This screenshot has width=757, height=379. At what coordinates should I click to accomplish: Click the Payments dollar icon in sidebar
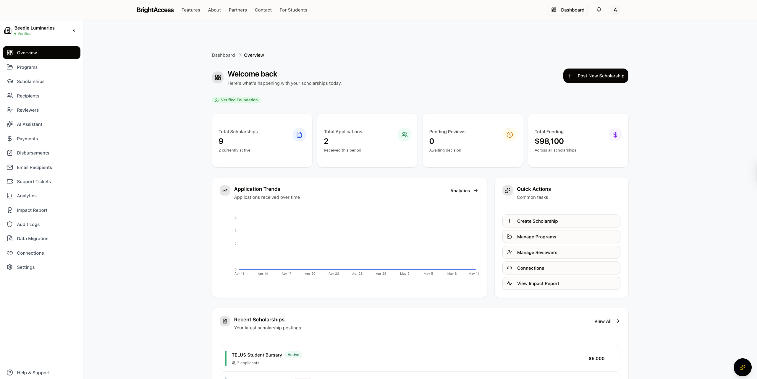click(10, 139)
